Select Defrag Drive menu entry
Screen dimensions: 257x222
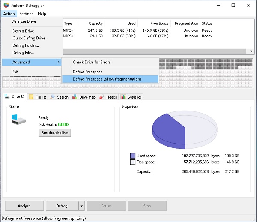pos(23,31)
